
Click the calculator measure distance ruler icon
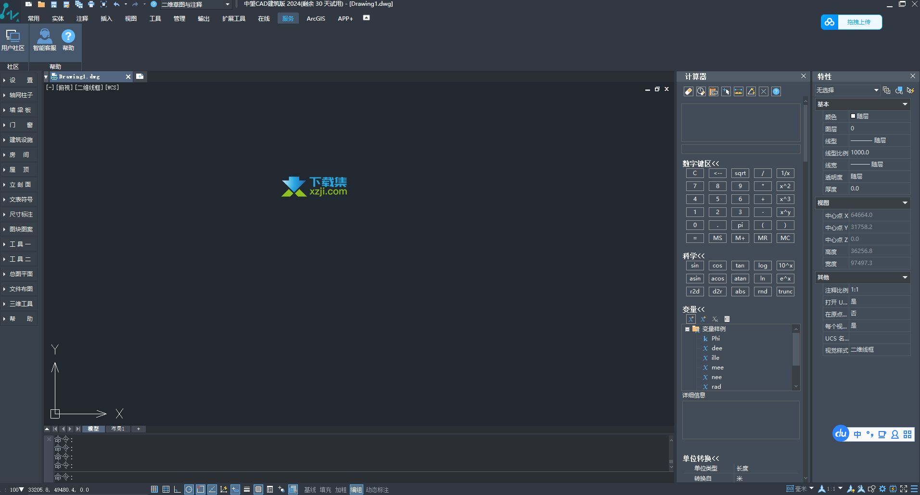[x=739, y=91]
